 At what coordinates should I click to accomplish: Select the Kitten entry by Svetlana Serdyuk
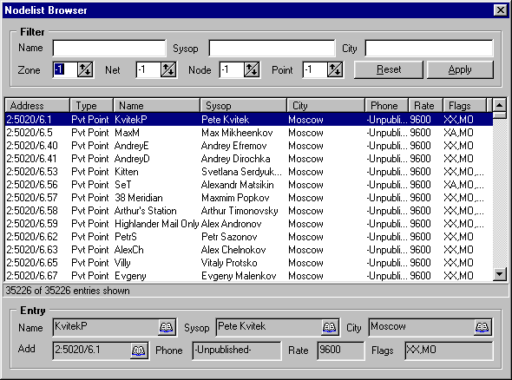[x=249, y=172]
